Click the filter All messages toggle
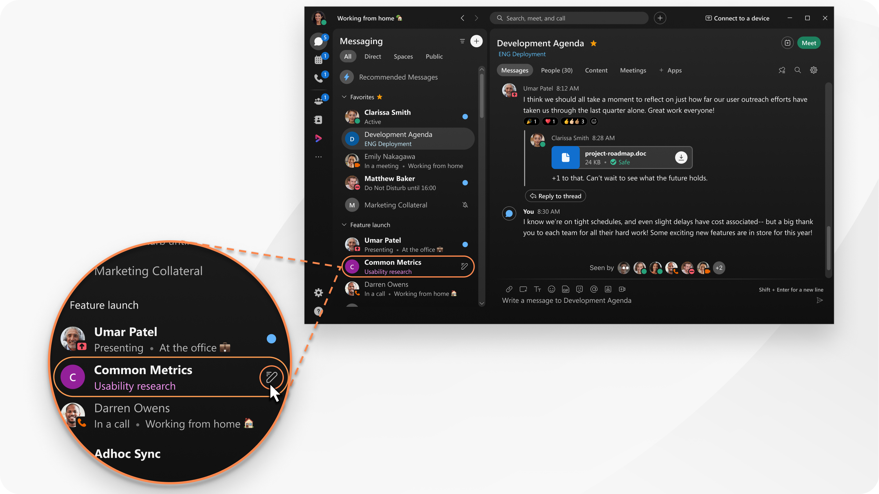This screenshot has width=879, height=494. tap(348, 56)
